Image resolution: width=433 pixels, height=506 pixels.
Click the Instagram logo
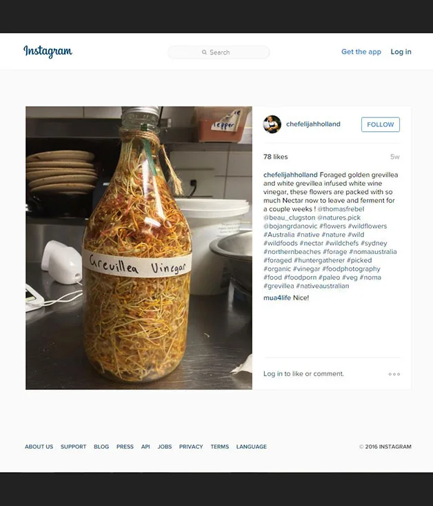tap(48, 52)
